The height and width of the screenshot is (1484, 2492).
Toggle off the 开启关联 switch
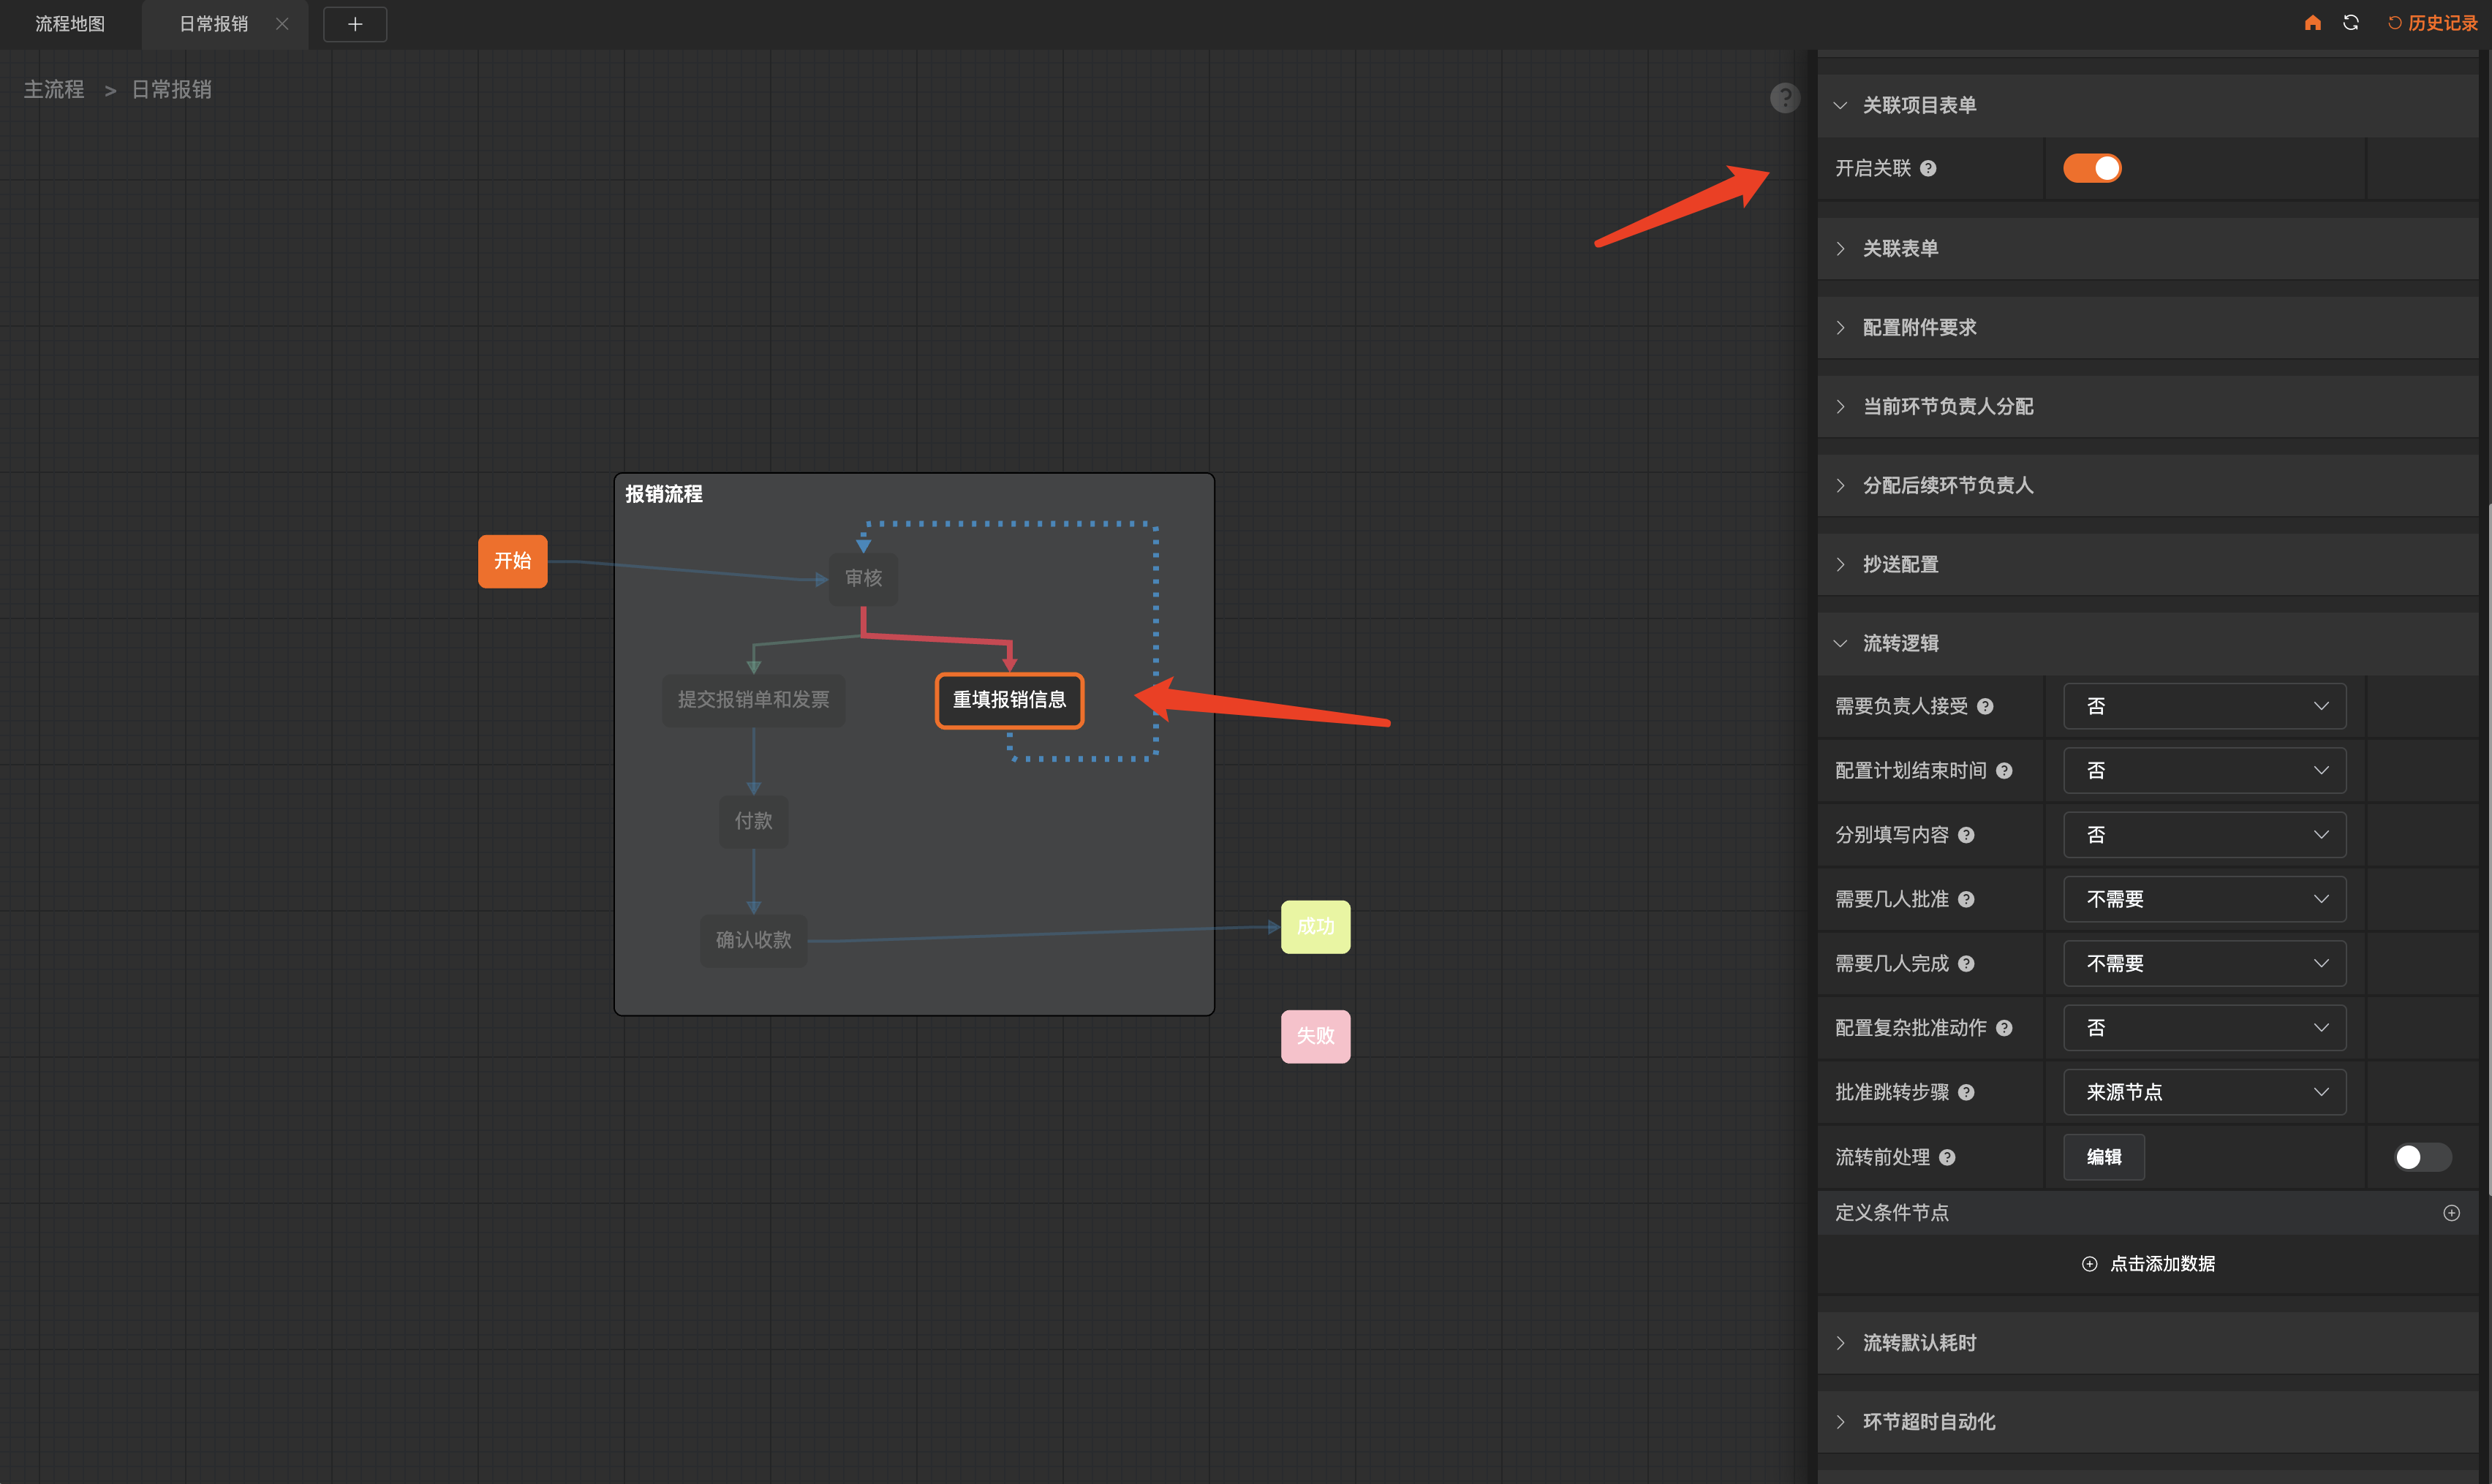click(2092, 168)
